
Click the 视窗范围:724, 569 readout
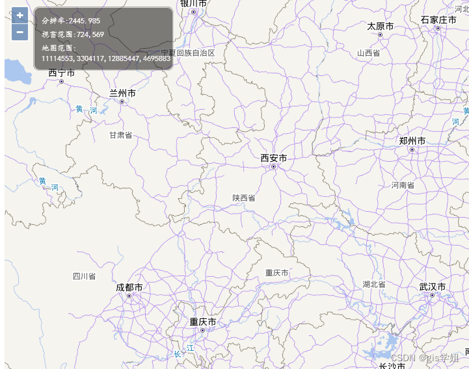73,34
